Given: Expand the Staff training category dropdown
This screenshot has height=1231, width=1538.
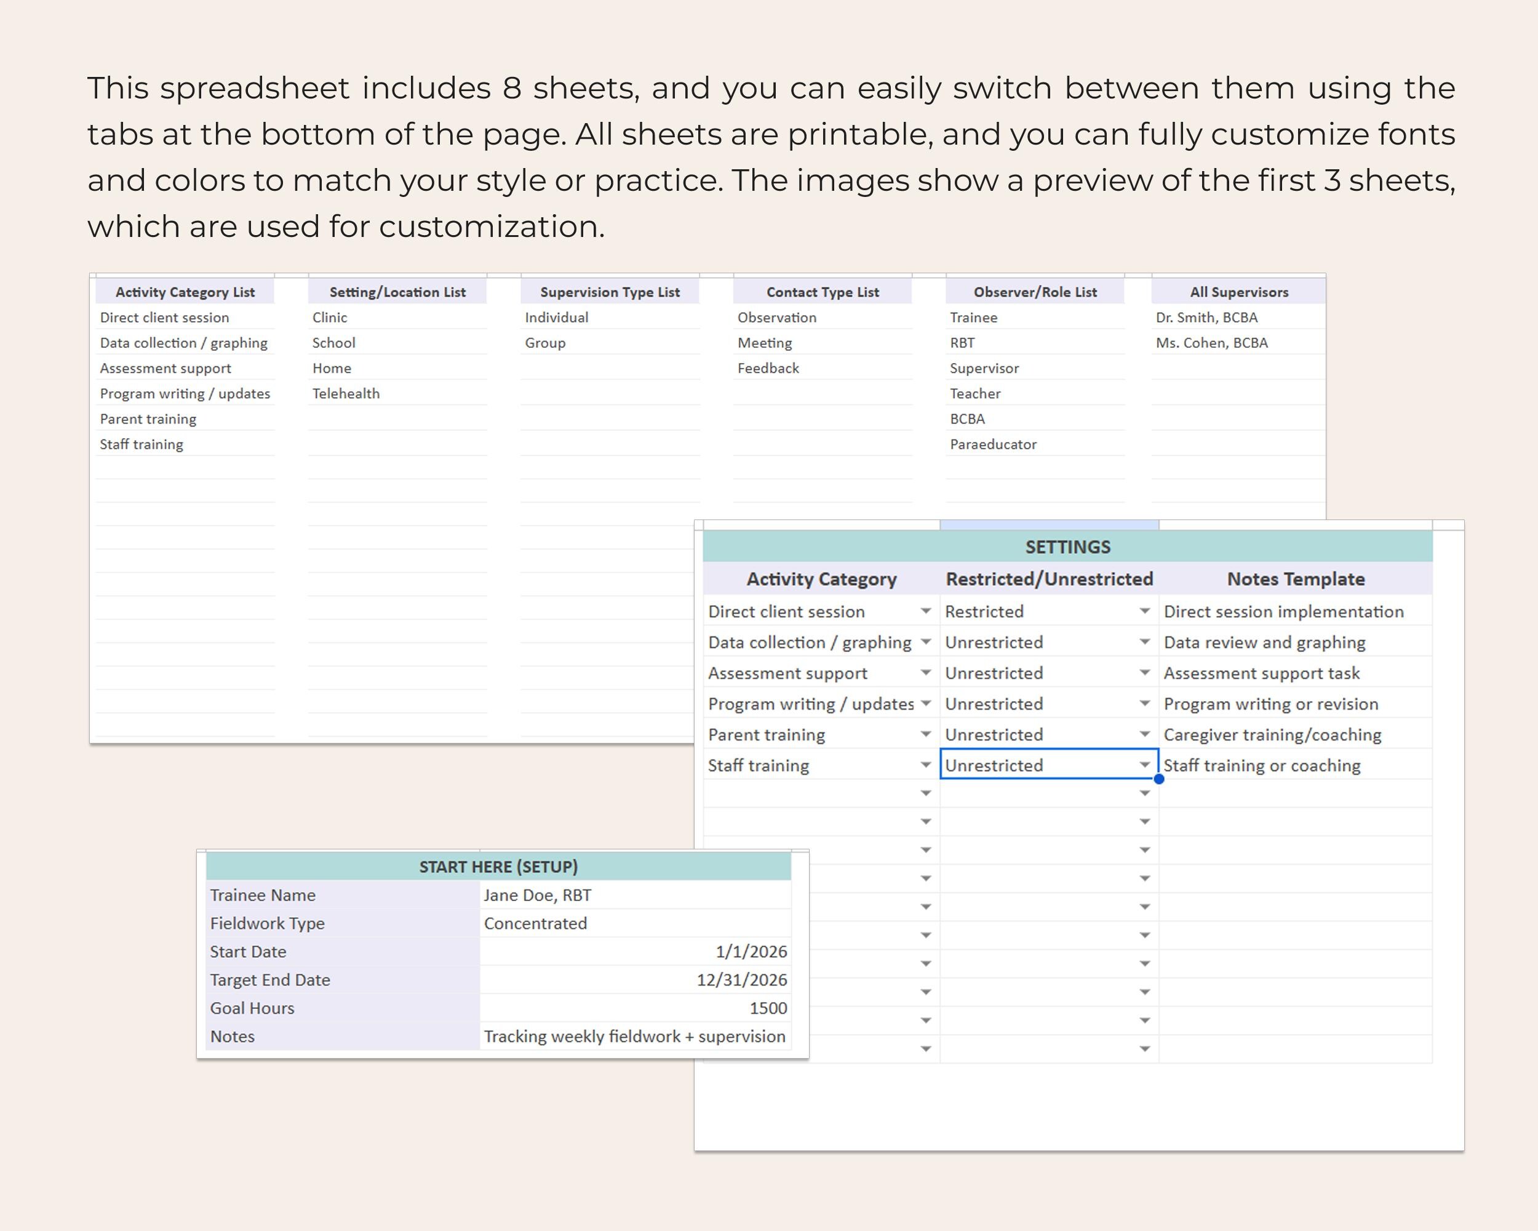Looking at the screenshot, I should [x=925, y=765].
